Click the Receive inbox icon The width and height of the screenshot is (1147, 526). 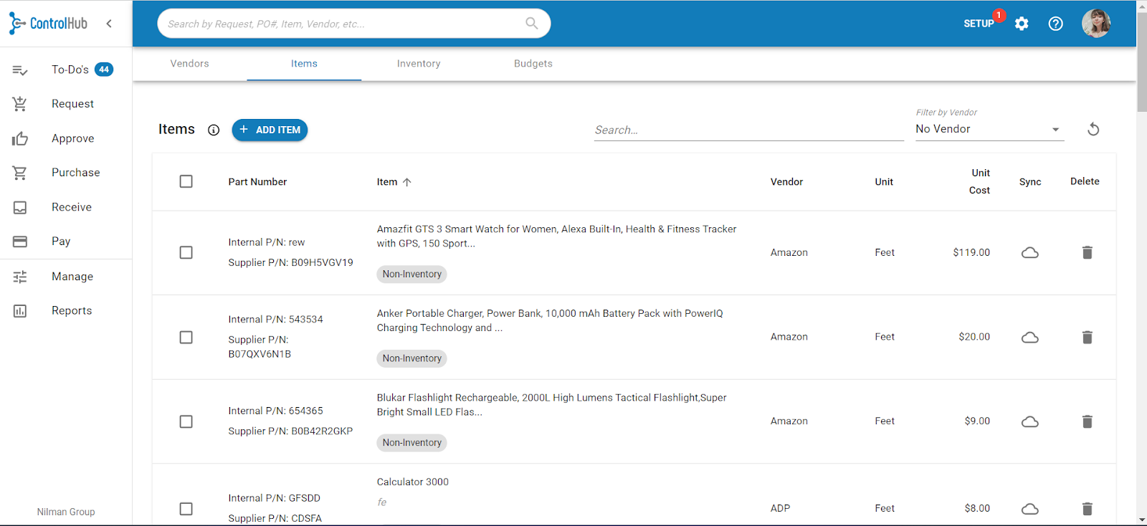[x=20, y=207]
